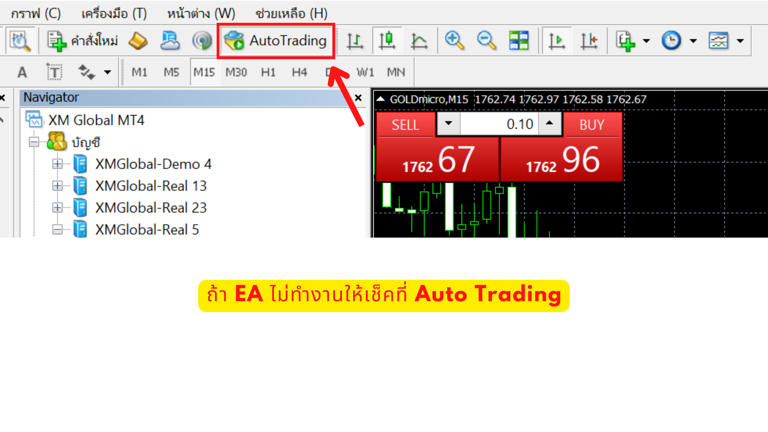
Task: Click the accounts group icon beside บัญชี
Action: [x=57, y=142]
